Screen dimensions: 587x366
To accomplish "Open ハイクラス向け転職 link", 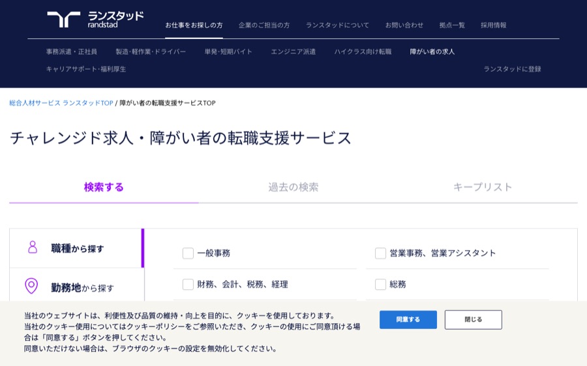I will pyautogui.click(x=363, y=51).
